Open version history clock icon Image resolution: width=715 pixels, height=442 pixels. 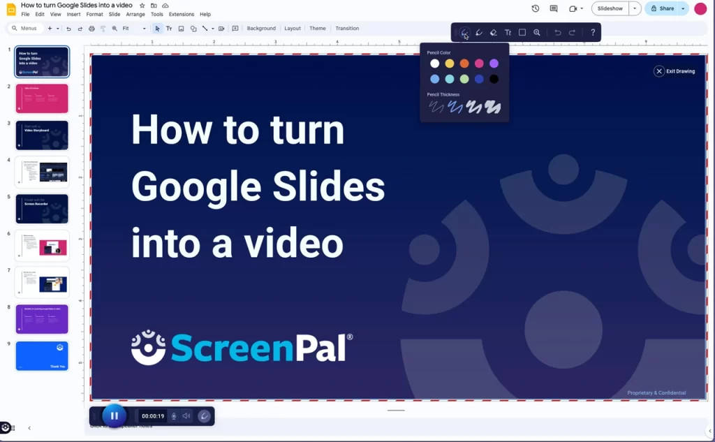pyautogui.click(x=536, y=8)
